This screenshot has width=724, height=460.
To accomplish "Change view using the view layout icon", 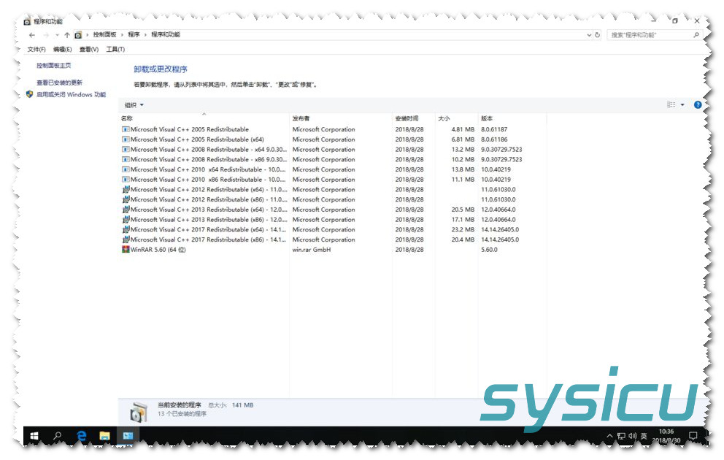I will point(671,105).
